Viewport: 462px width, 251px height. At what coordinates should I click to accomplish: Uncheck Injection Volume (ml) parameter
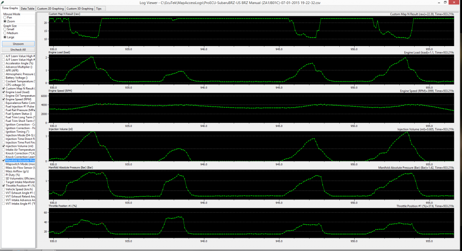[4, 146]
